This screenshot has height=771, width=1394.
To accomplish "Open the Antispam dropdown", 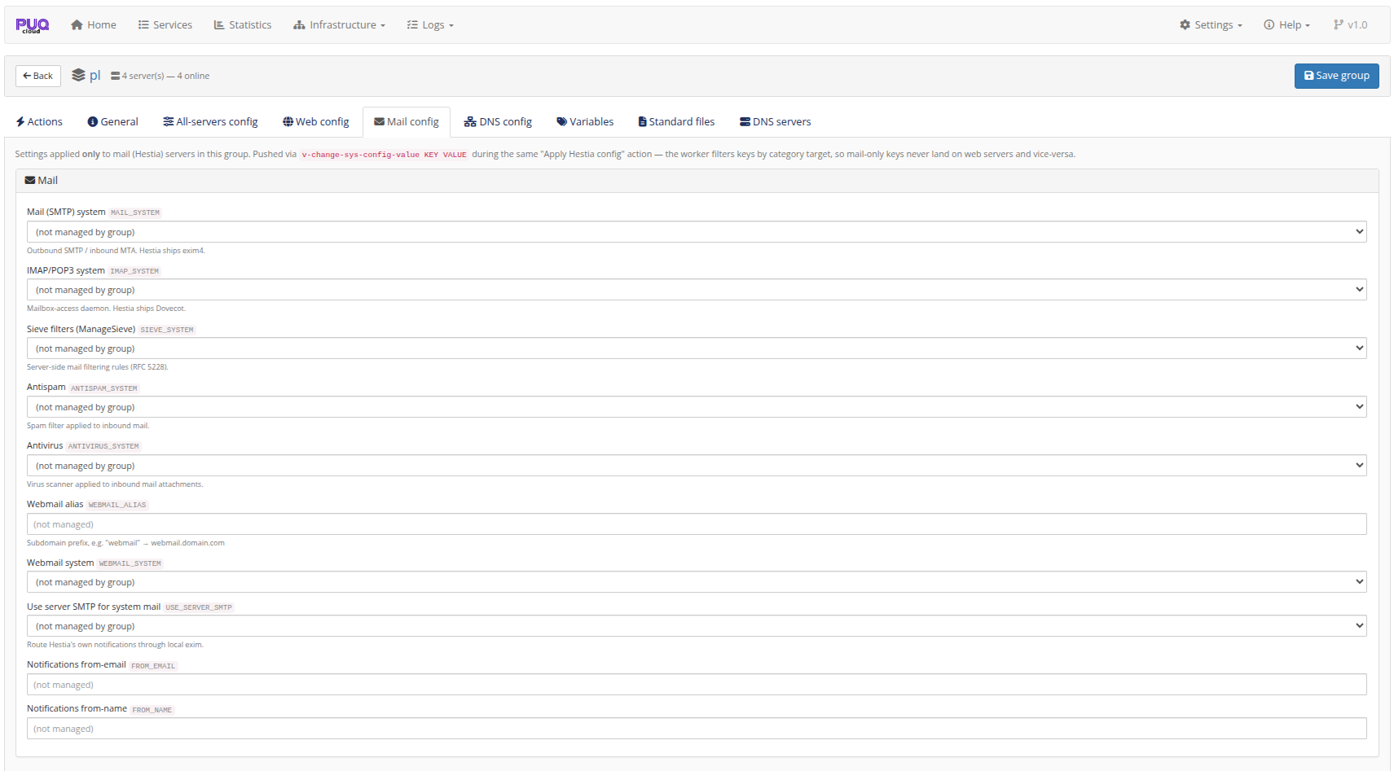I will point(697,407).
